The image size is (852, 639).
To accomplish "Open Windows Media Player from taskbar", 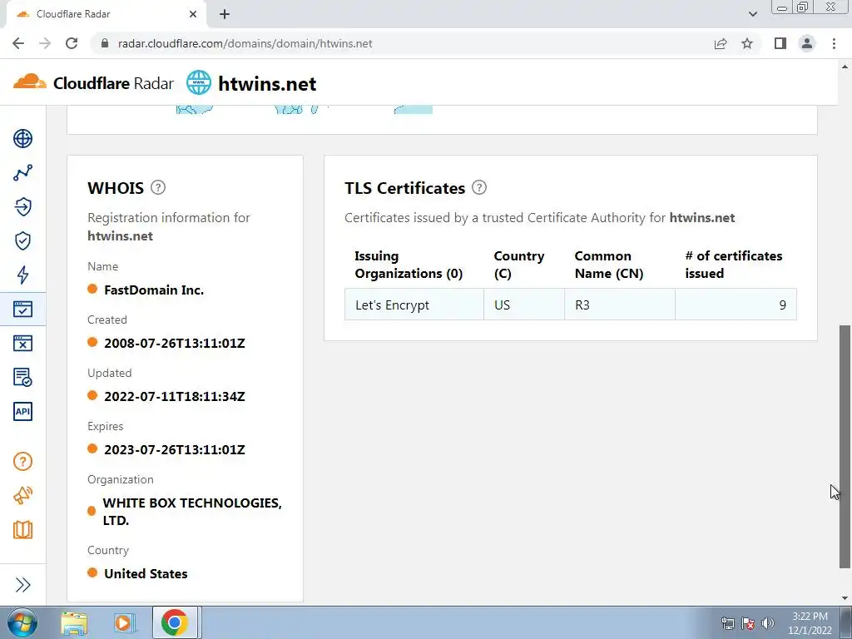I will 123,622.
